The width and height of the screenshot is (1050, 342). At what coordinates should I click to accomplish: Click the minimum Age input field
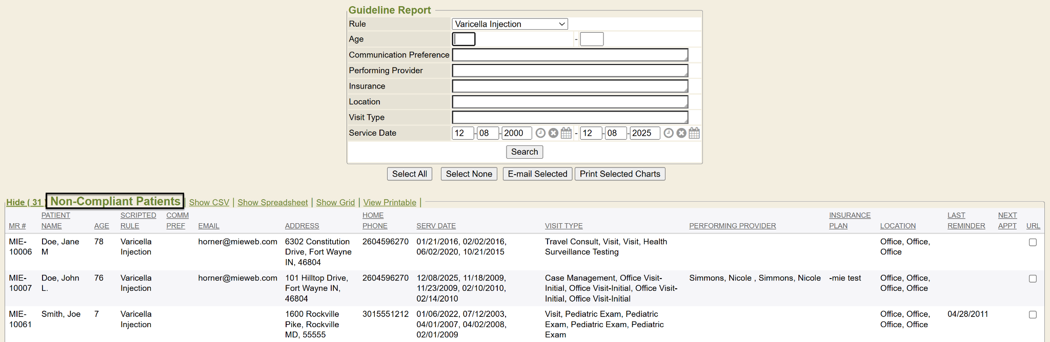464,39
